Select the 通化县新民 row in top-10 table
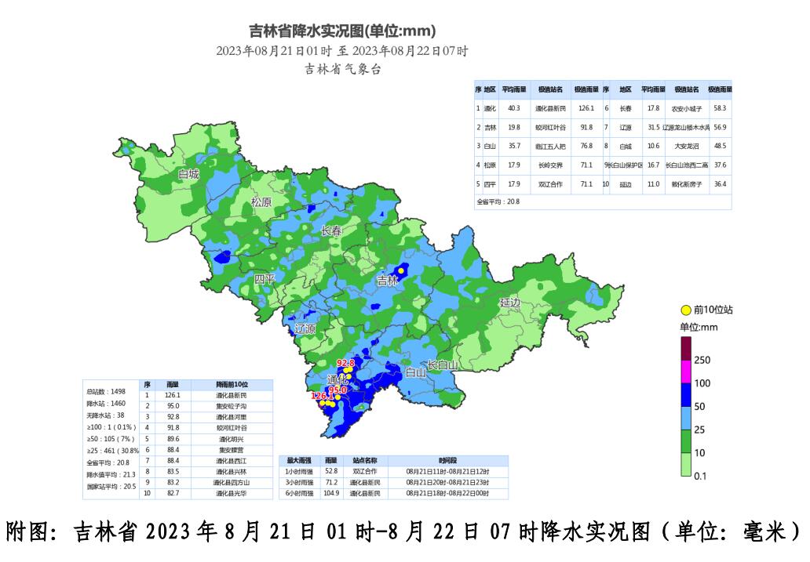 pyautogui.click(x=232, y=396)
